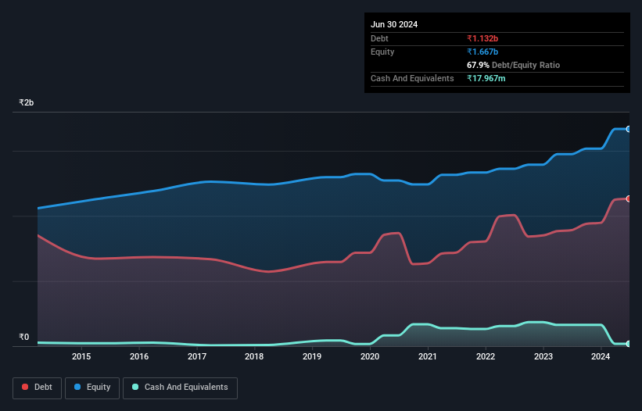Screen dimensions: 642x411
Task: Click the 67.9% Debt/Equity Ratio text
Action: click(513, 65)
